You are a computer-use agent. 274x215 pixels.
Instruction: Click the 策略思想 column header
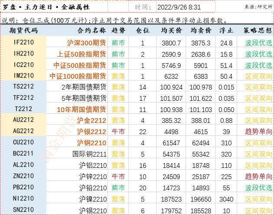point(258,30)
